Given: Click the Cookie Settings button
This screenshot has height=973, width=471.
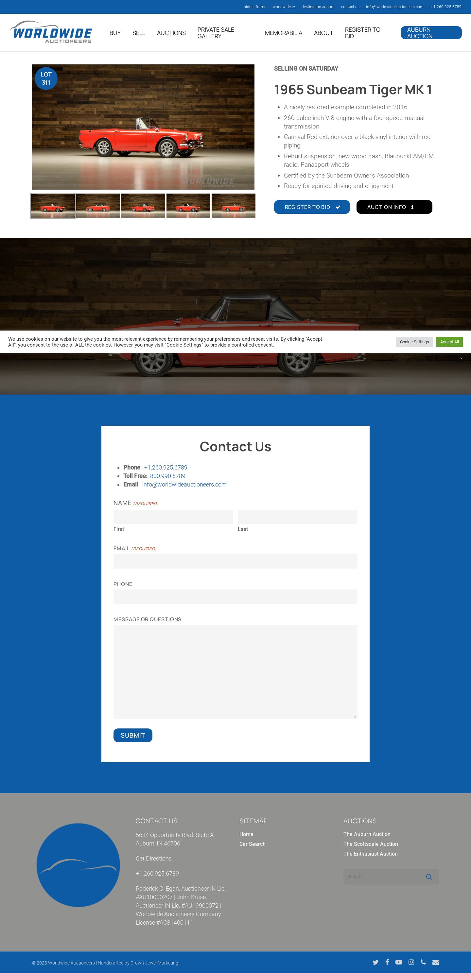Looking at the screenshot, I should click(414, 342).
